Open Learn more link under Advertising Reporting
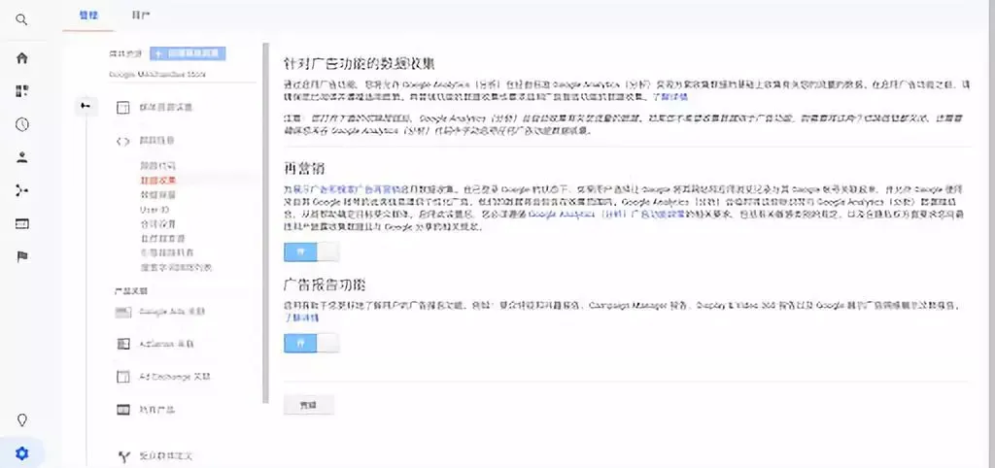995x468 pixels. tap(301, 318)
